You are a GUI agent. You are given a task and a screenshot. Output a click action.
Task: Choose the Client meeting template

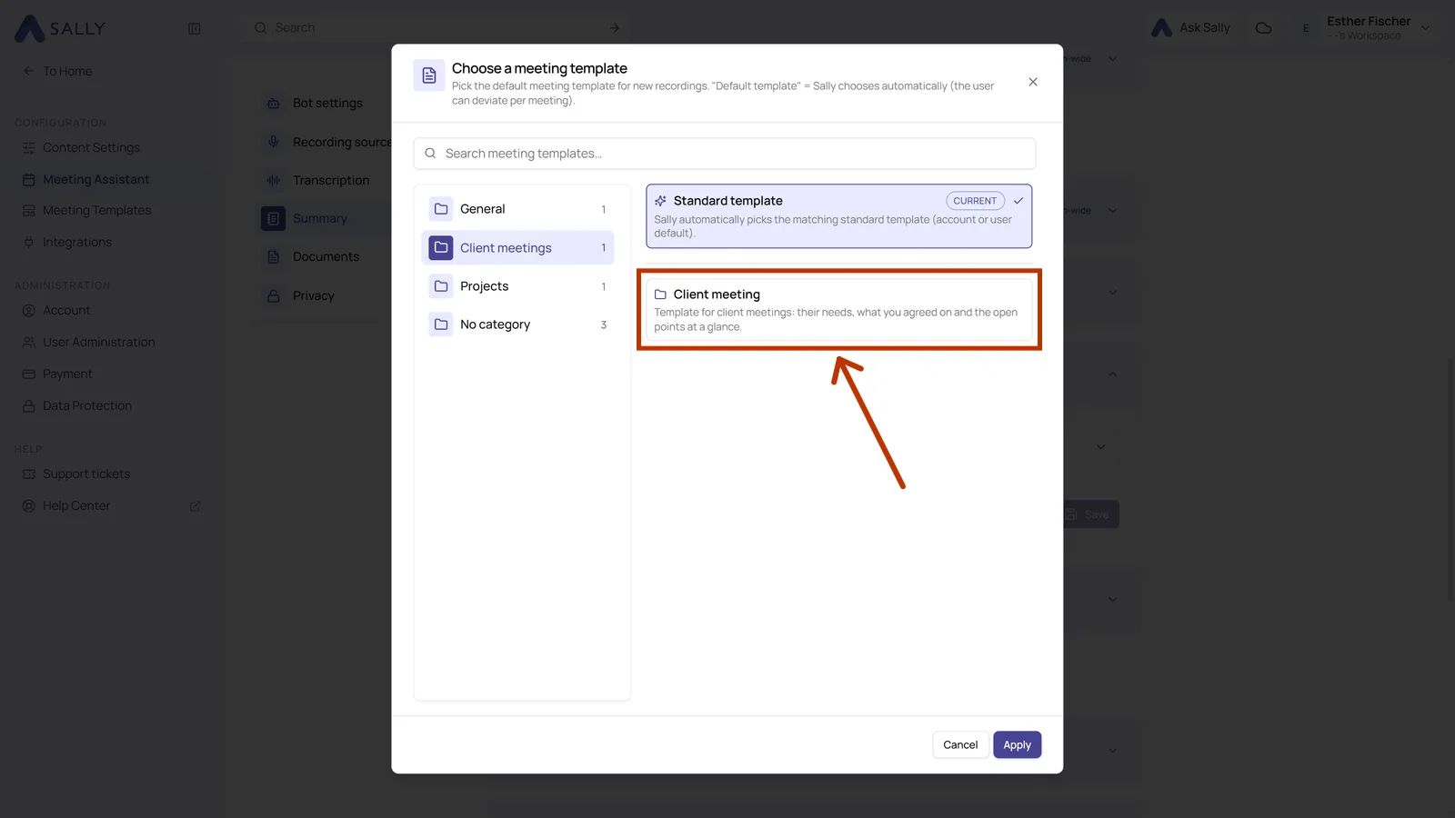click(x=838, y=310)
